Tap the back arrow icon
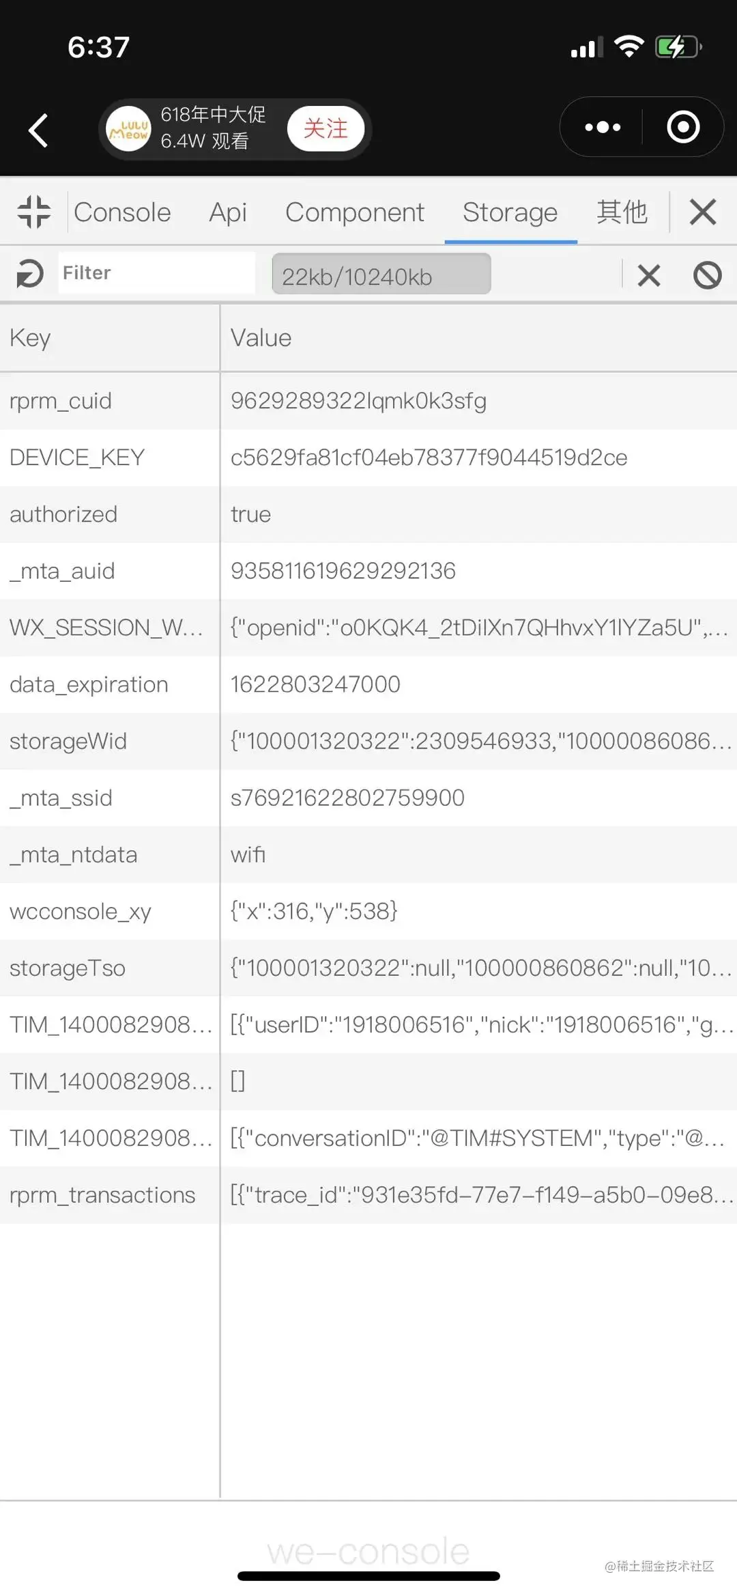 (x=38, y=130)
